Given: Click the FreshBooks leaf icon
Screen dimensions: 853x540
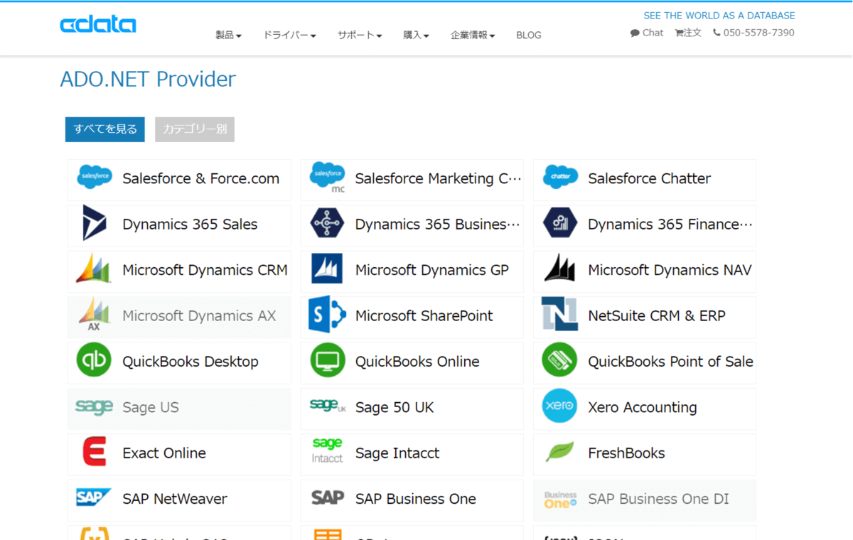Looking at the screenshot, I should pyautogui.click(x=559, y=452).
